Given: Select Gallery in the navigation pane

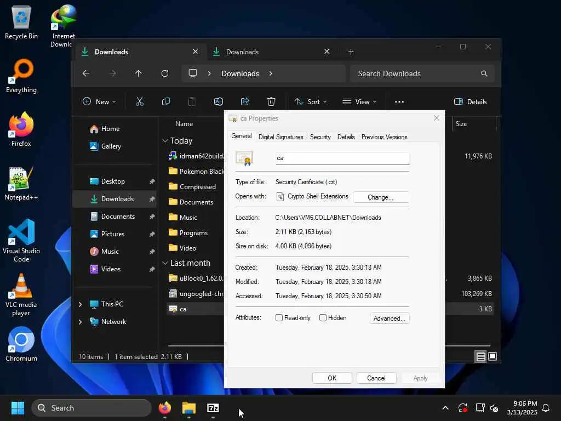Looking at the screenshot, I should coord(115,146).
